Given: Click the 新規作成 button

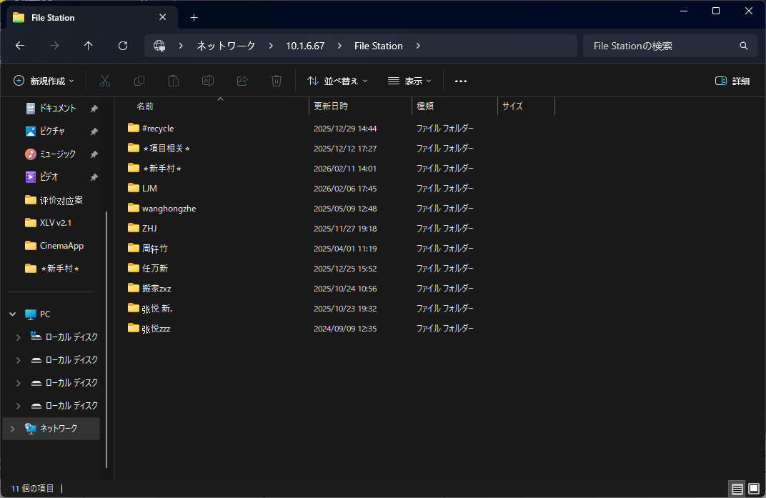Looking at the screenshot, I should click(44, 81).
